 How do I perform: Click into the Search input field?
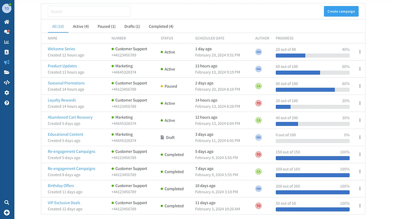(x=89, y=11)
